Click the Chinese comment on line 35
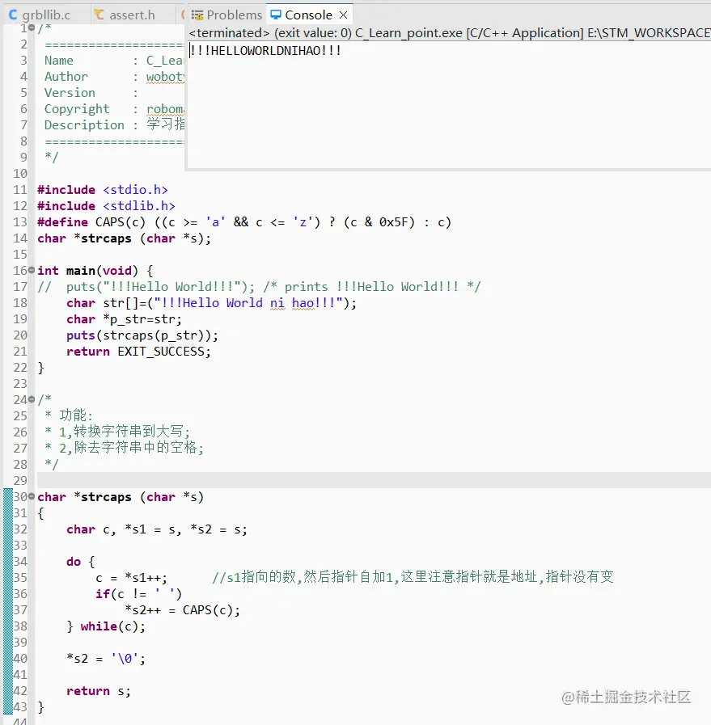 click(x=413, y=577)
